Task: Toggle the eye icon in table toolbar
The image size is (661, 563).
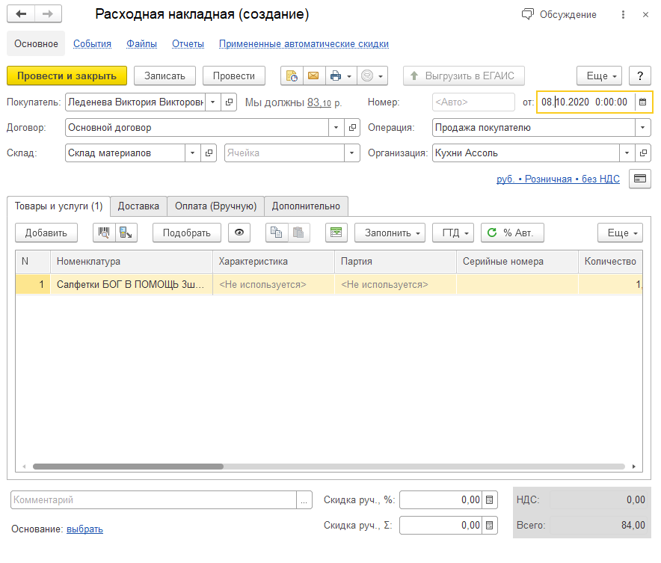Action: (x=239, y=233)
